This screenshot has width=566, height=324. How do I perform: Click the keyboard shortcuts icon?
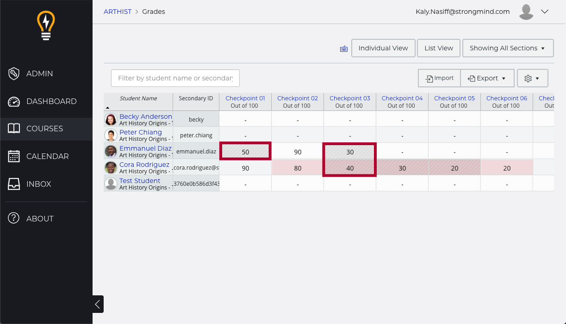(x=344, y=49)
